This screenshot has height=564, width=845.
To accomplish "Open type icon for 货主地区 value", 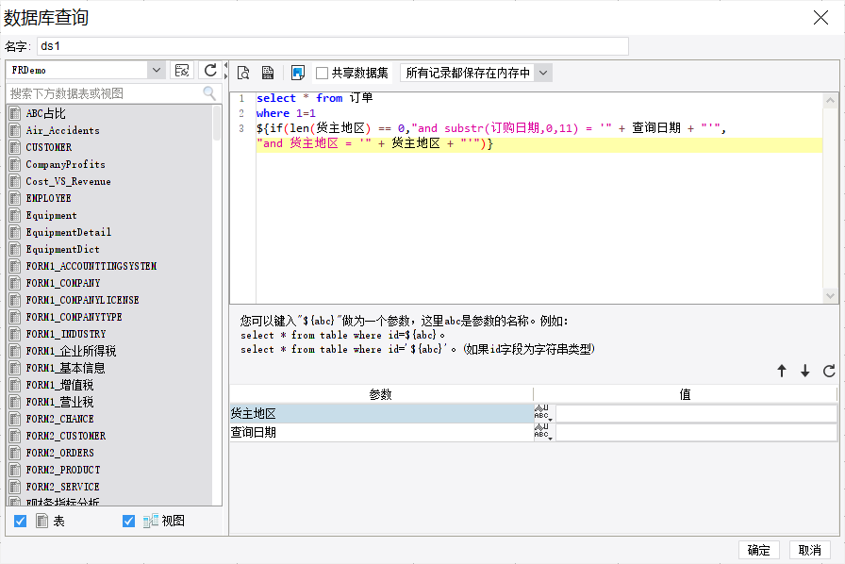I will click(543, 413).
